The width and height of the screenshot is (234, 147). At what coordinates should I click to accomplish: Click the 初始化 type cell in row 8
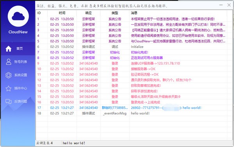coord(115,58)
